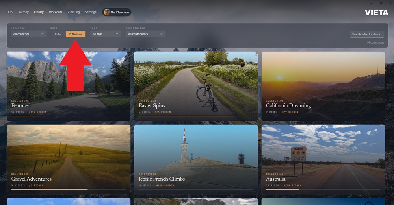Select the Library tab
Viewport: 394px width, 205px height.
pos(39,12)
